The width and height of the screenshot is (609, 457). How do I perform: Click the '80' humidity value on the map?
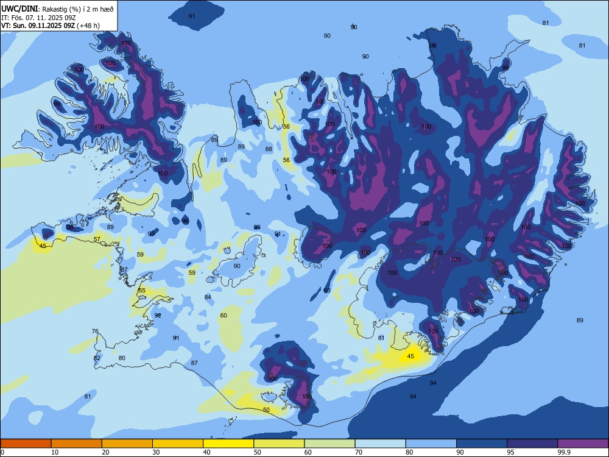pyautogui.click(x=122, y=358)
